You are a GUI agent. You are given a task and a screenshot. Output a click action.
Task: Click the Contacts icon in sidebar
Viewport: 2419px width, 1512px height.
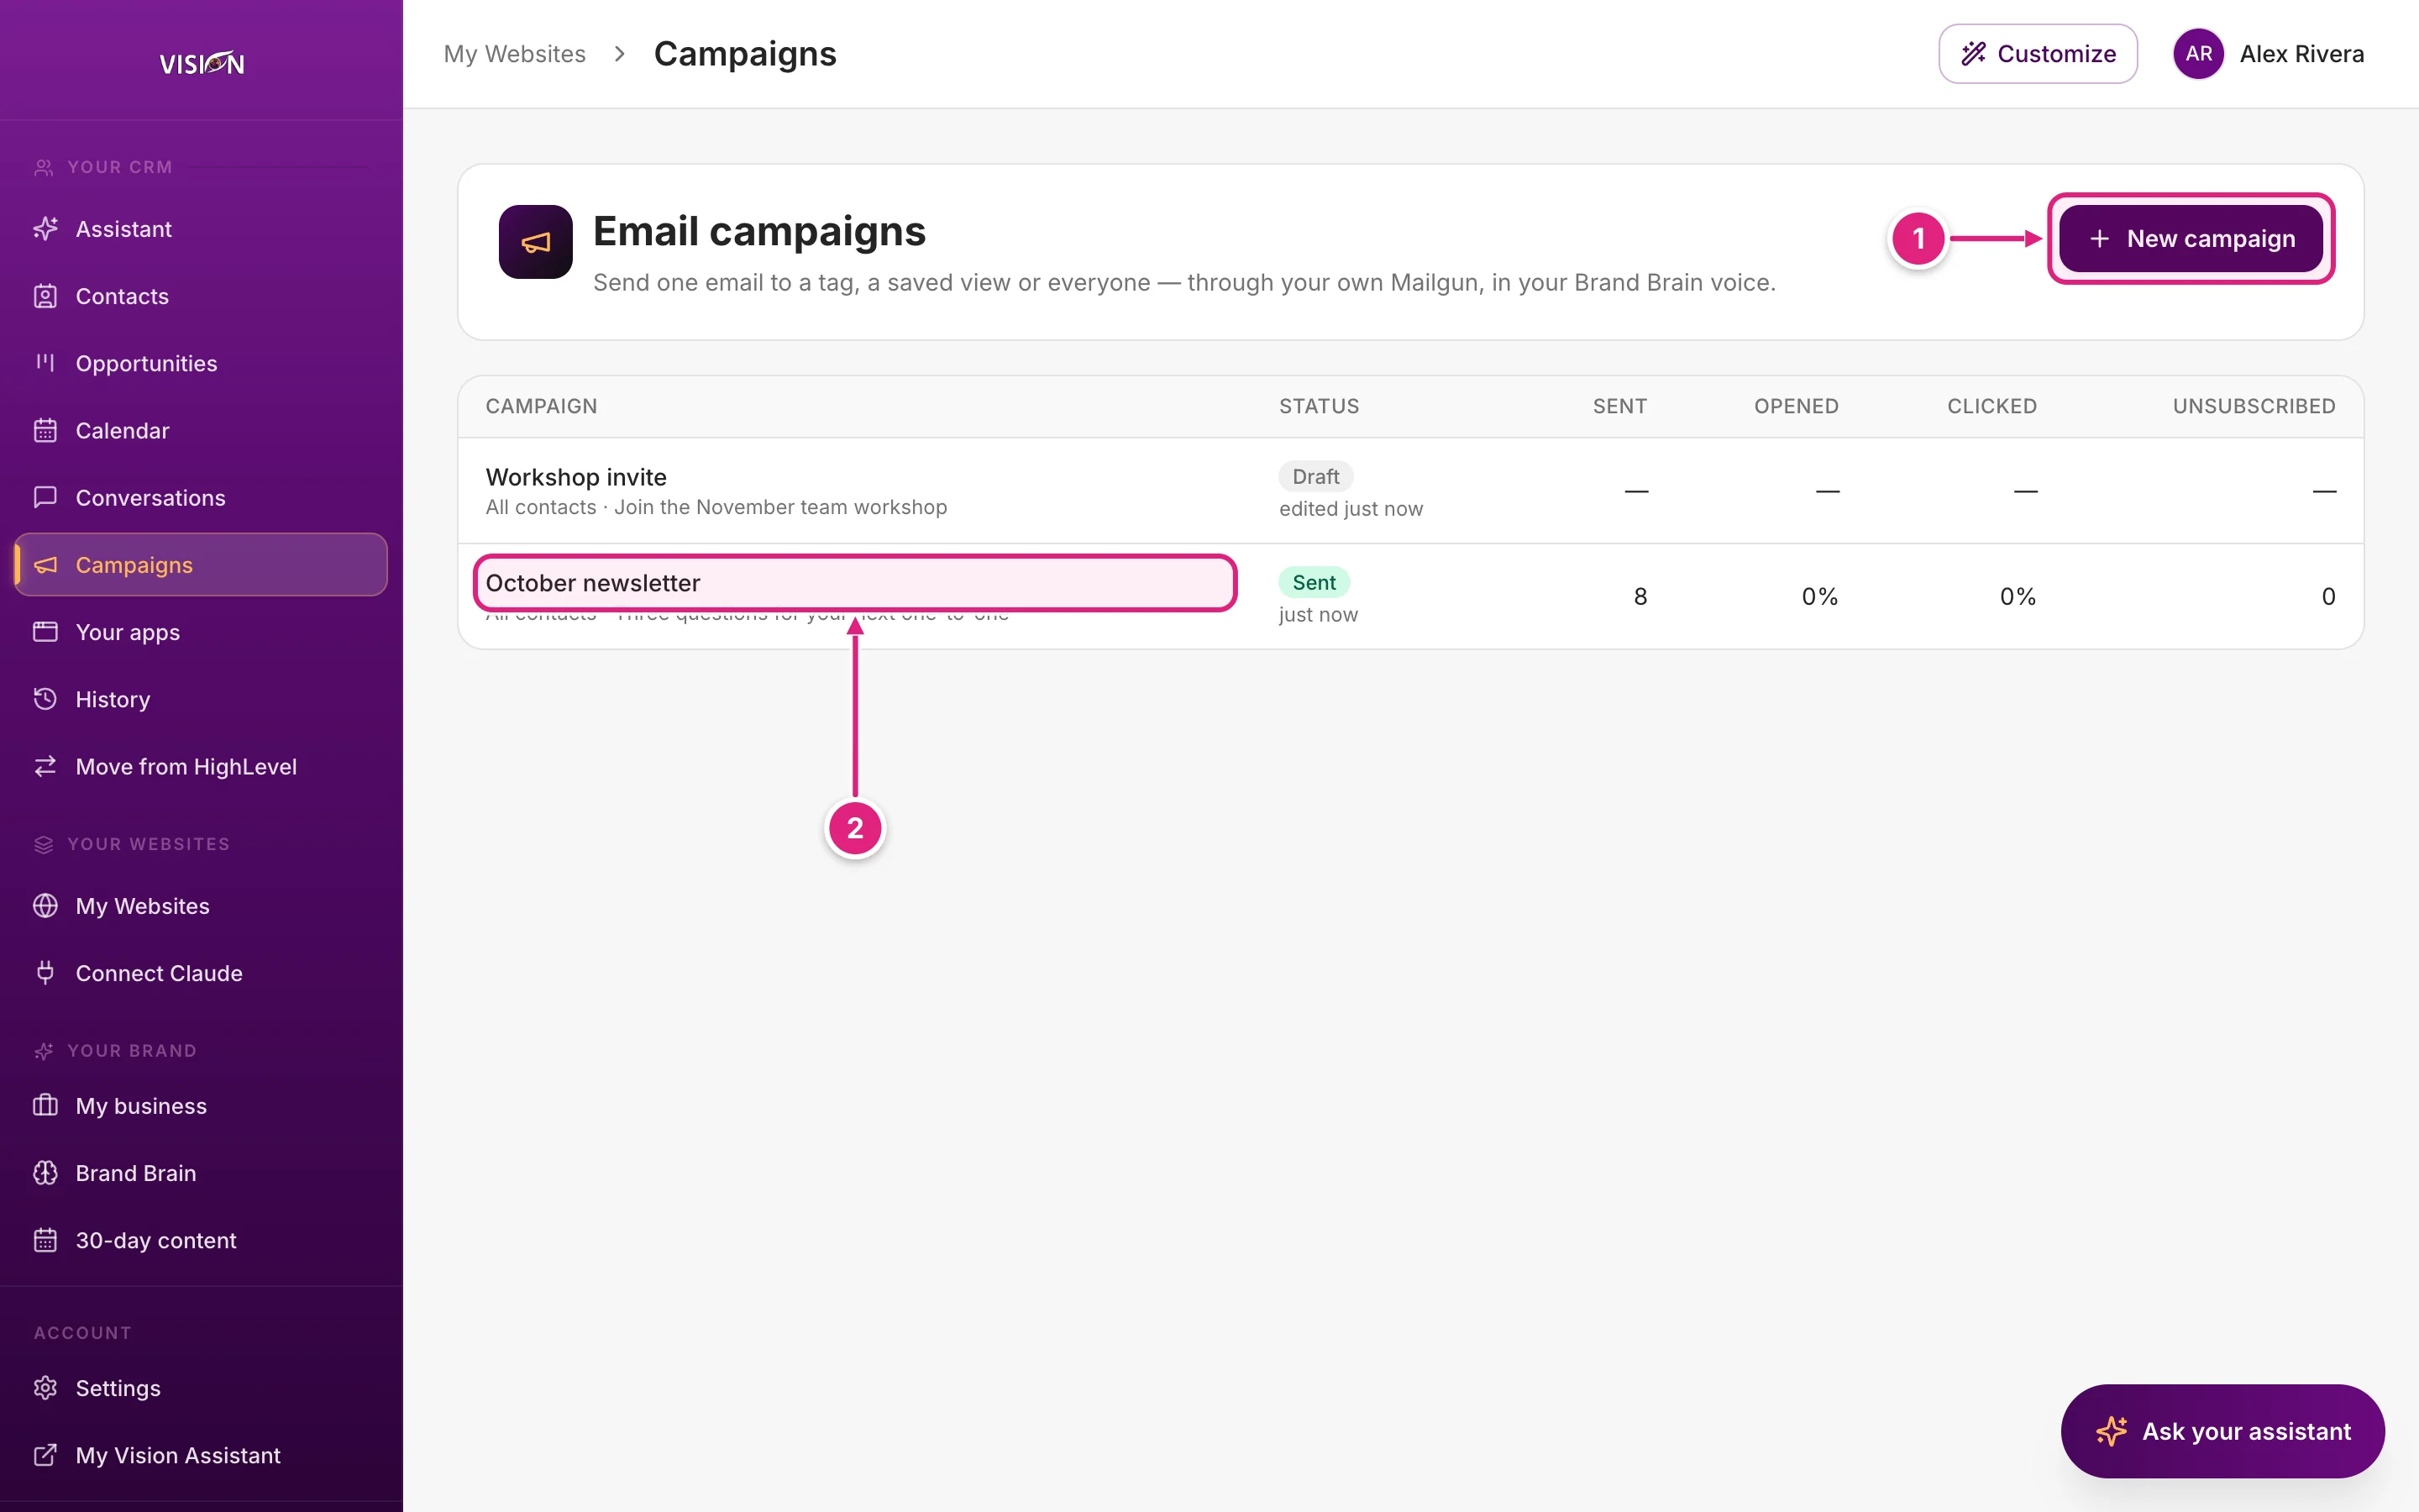[x=45, y=296]
